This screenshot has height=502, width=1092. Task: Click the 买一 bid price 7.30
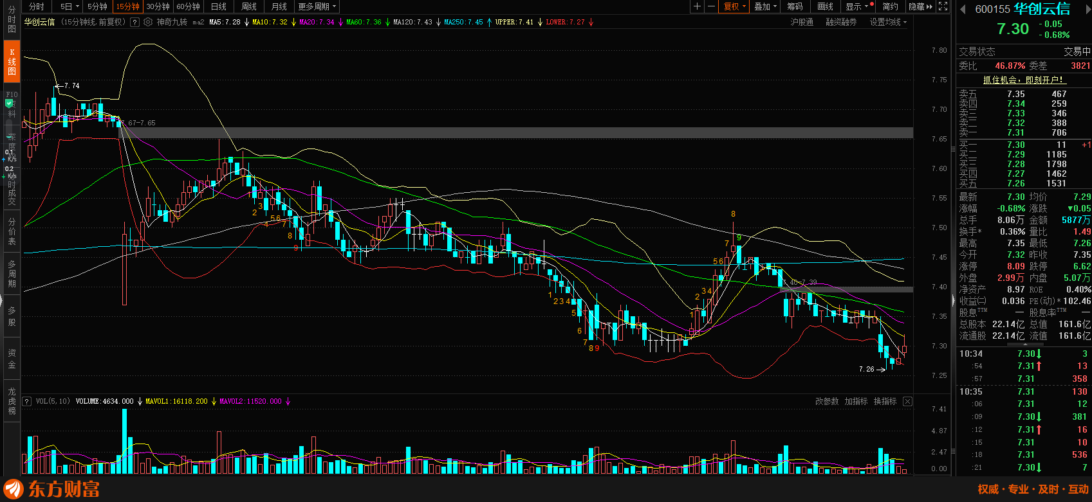tap(1016, 145)
